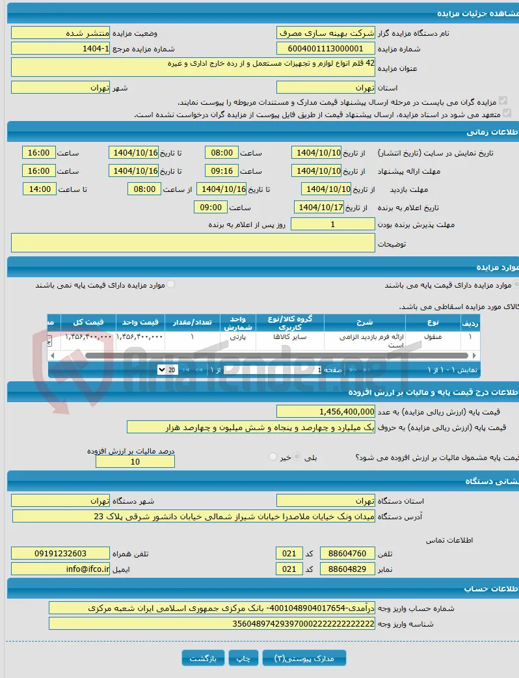Click the auction title field about 42 items
This screenshot has width=519, height=678.
193,67
